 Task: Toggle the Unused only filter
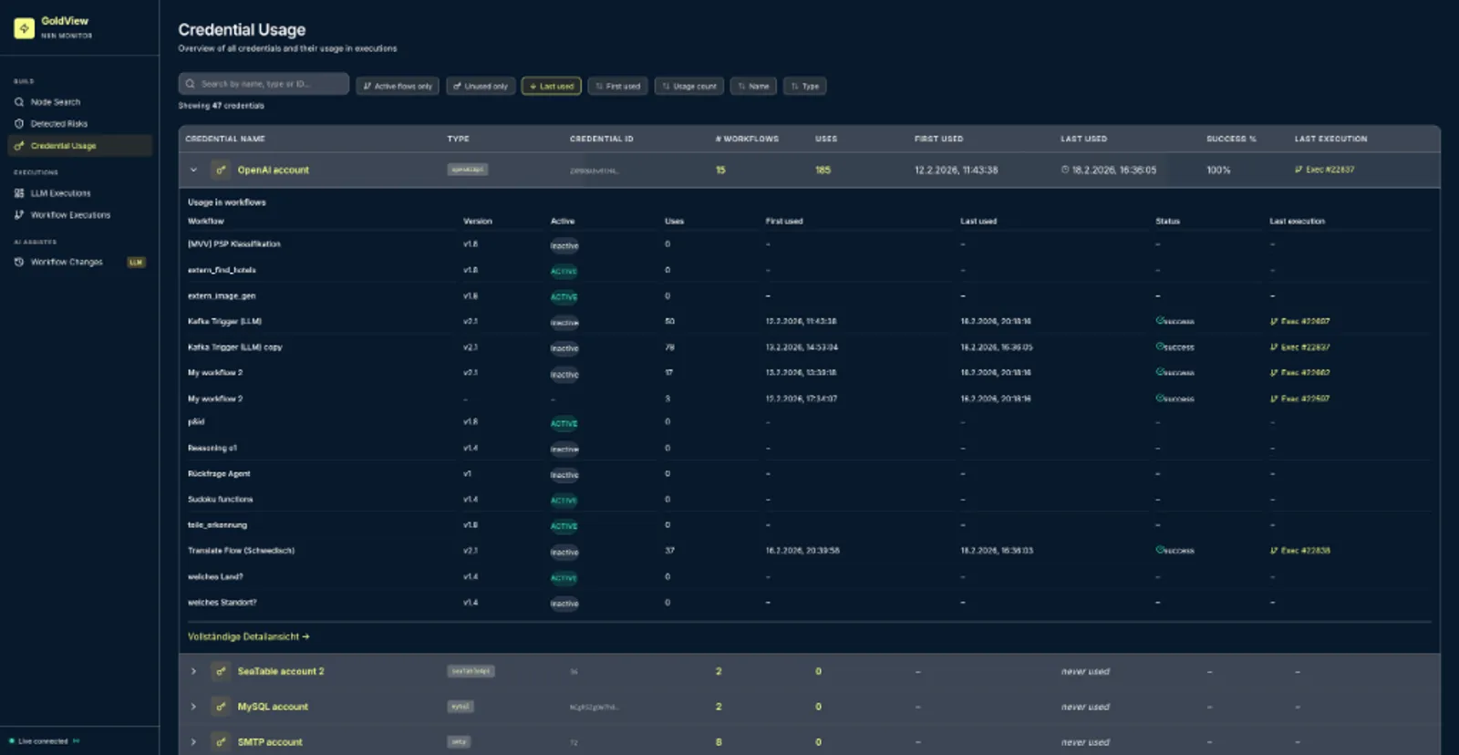(x=481, y=87)
